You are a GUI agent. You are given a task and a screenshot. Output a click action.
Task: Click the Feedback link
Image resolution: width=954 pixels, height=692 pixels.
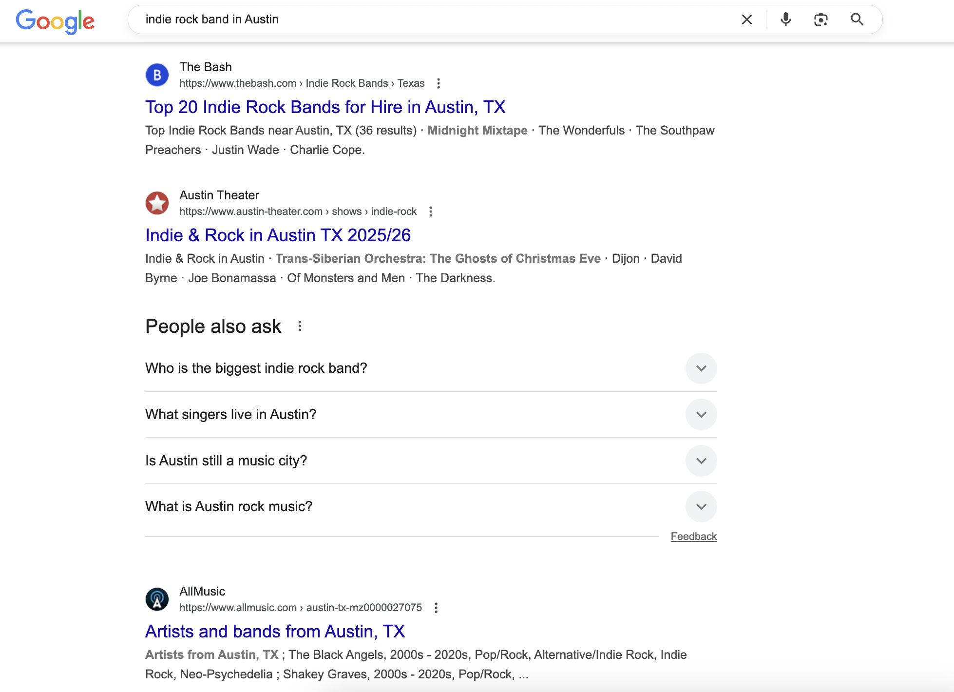[693, 537]
